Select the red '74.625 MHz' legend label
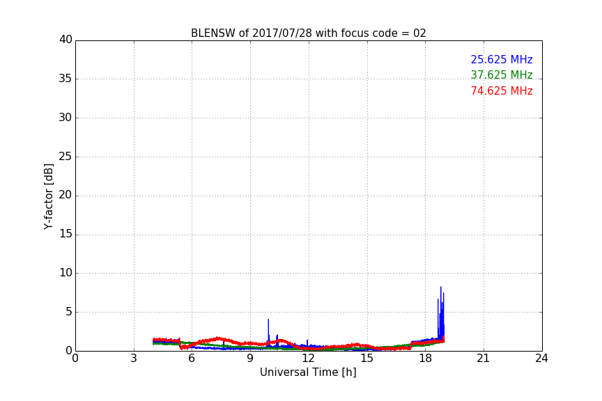This screenshot has height=401, width=602. [x=502, y=91]
